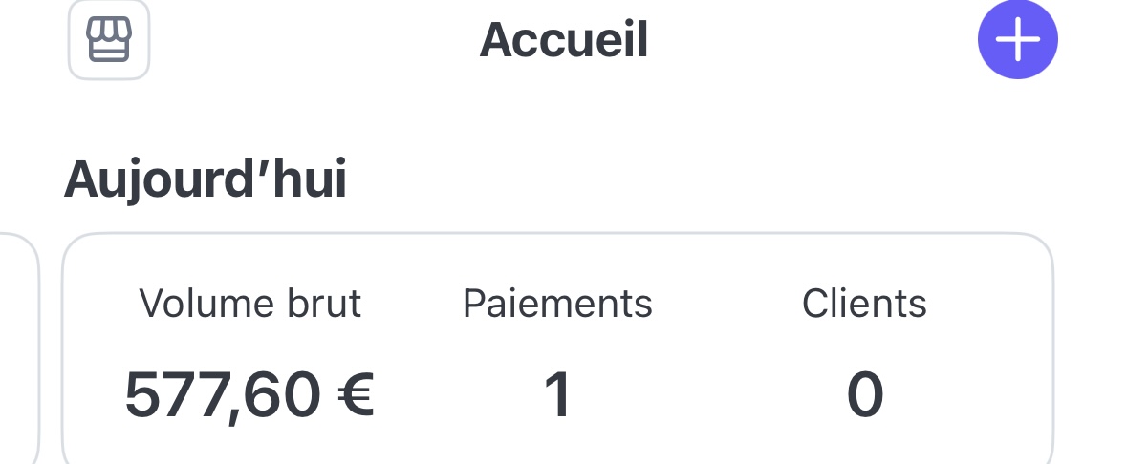Open the payments count showing 1
This screenshot has width=1127, height=464.
[557, 394]
